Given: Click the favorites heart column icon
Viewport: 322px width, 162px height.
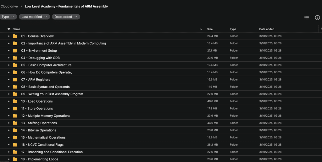Looking at the screenshot, I should (8, 29).
